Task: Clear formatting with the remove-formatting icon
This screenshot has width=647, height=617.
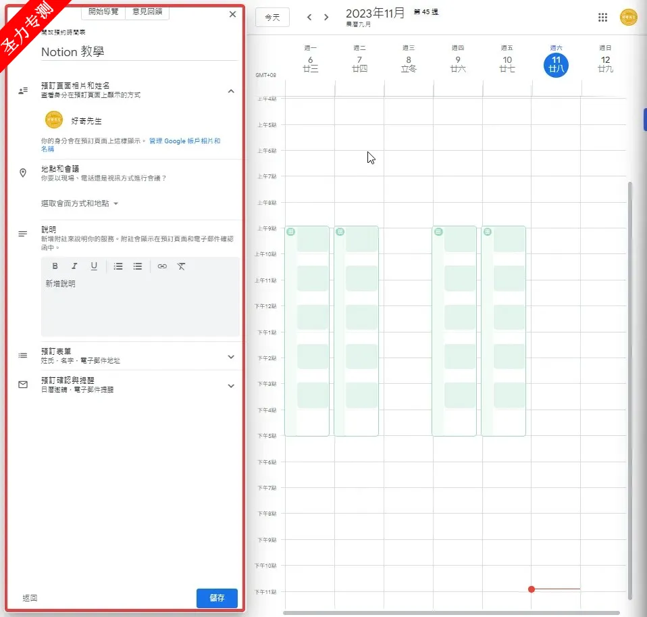Action: coord(181,266)
